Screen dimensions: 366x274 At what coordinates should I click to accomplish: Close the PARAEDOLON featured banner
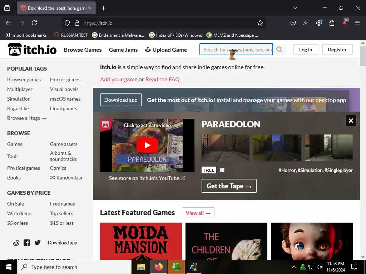(x=351, y=121)
